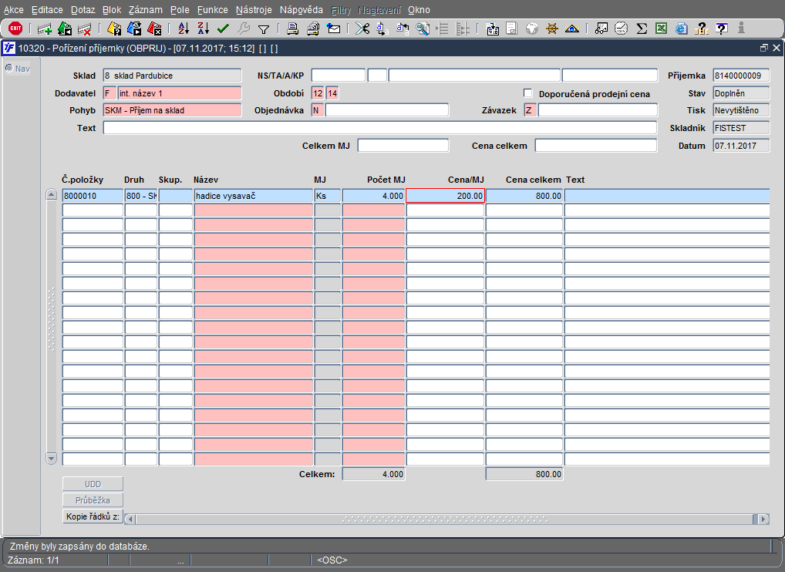The height and width of the screenshot is (572, 785).
Task: Click the envelope send-mail icon
Action: tap(333, 29)
